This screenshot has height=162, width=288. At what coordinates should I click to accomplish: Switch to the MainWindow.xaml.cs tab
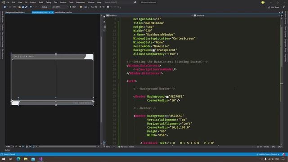pos(63,12)
